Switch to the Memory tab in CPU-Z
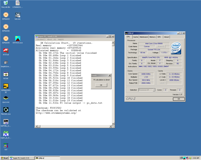The height and width of the screenshot is (160, 201). point(152,37)
